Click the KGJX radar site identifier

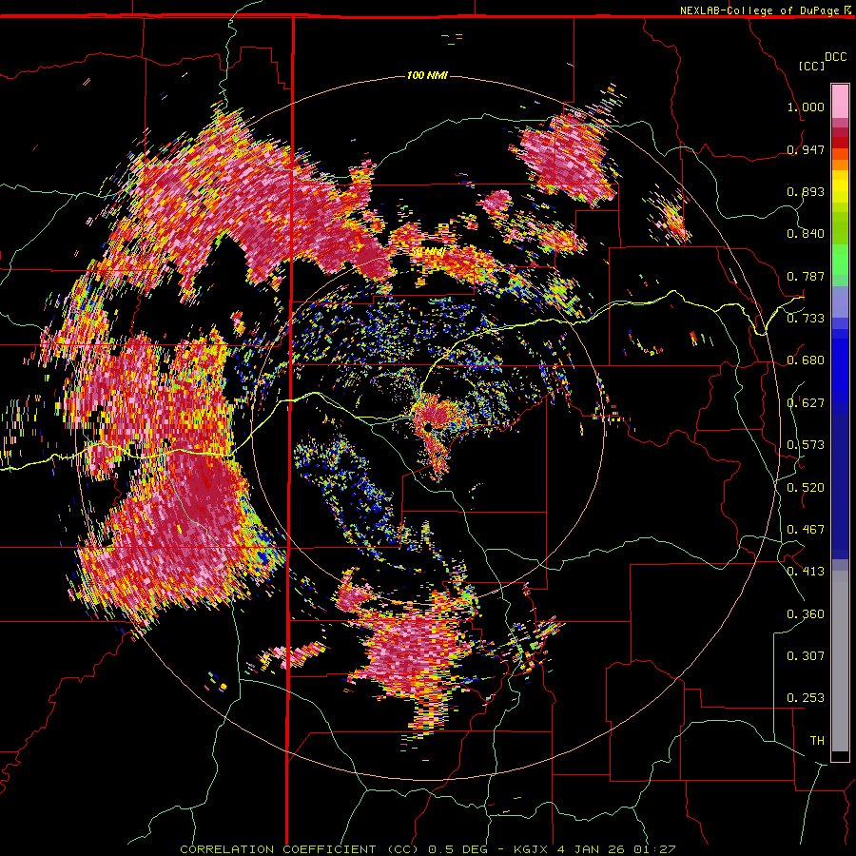pyautogui.click(x=532, y=849)
